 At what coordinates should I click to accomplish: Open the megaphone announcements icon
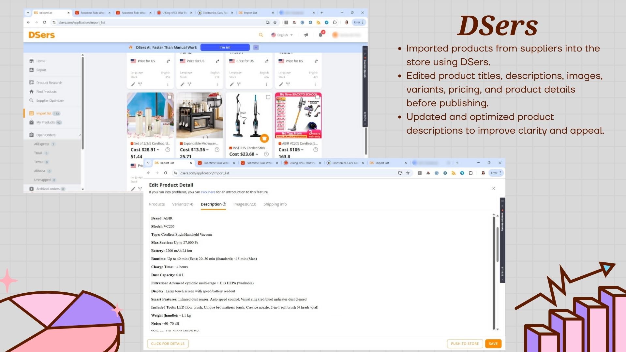coord(306,35)
